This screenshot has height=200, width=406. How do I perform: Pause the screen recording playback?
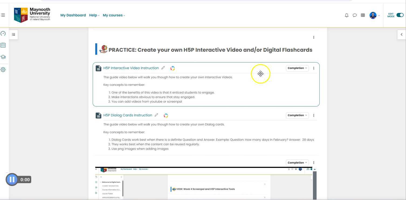point(12,180)
